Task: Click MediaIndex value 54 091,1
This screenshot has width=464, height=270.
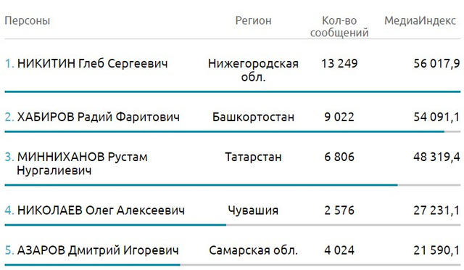Action: click(x=436, y=117)
